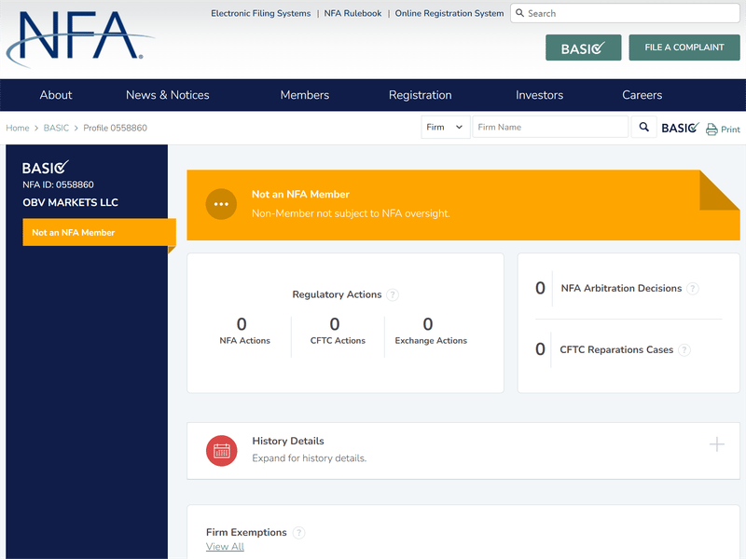Click the OBV MARKETS LLC firm name
Viewport: 746px width, 559px height.
[x=71, y=202]
